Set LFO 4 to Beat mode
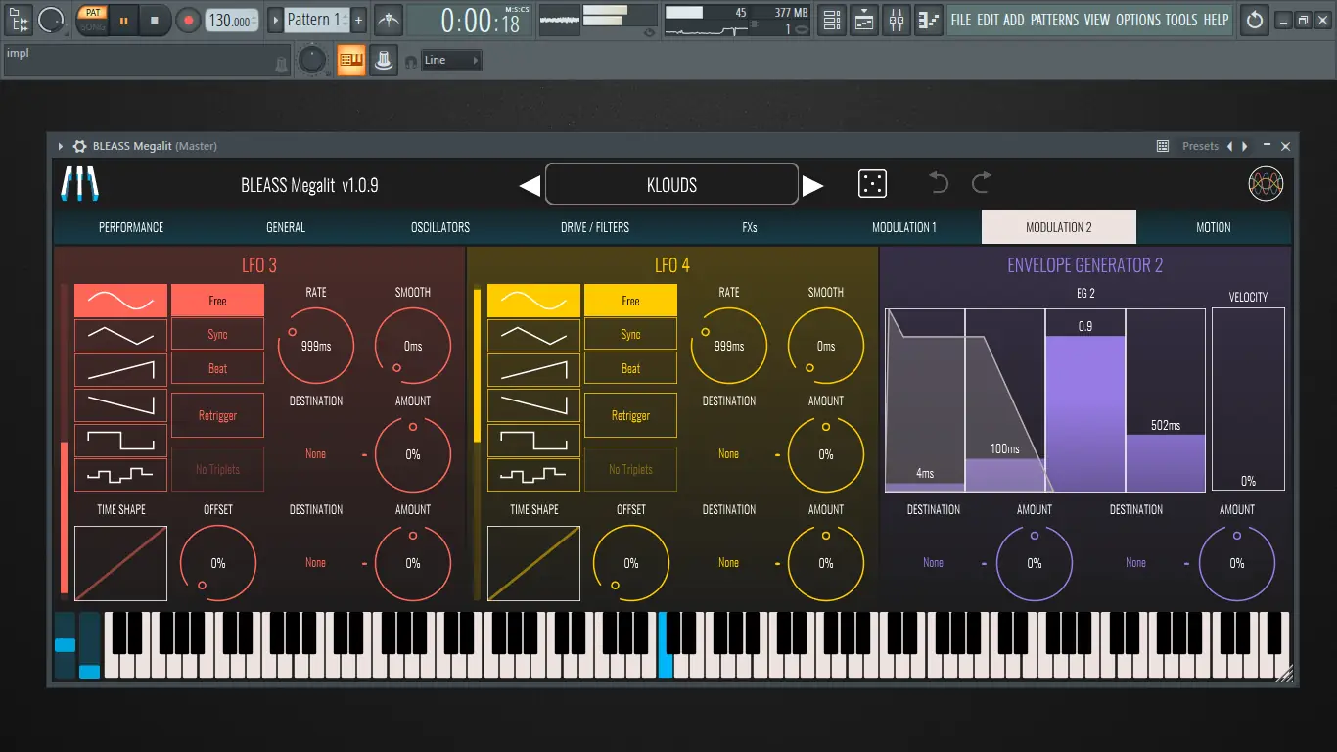Screen dimensions: 1337x752 [x=630, y=368]
